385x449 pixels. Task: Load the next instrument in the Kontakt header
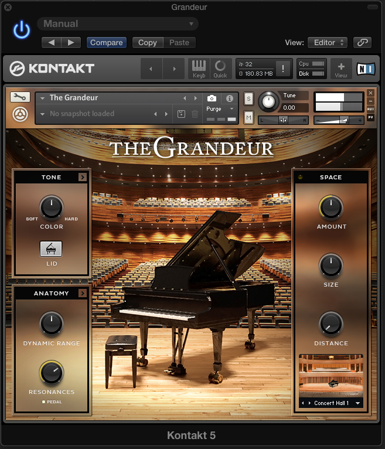click(174, 69)
